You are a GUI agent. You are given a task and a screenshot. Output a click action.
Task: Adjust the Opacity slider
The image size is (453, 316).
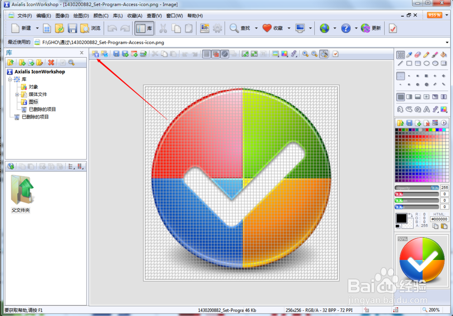tap(417, 188)
